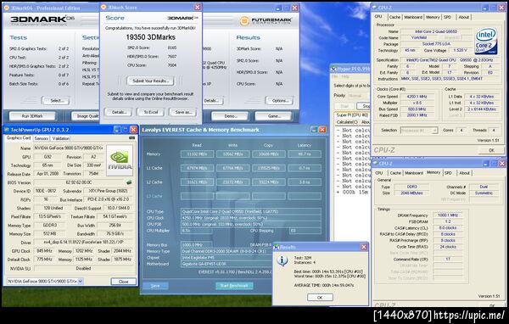Click OK in the CPU-Z processor window

tap(491, 150)
